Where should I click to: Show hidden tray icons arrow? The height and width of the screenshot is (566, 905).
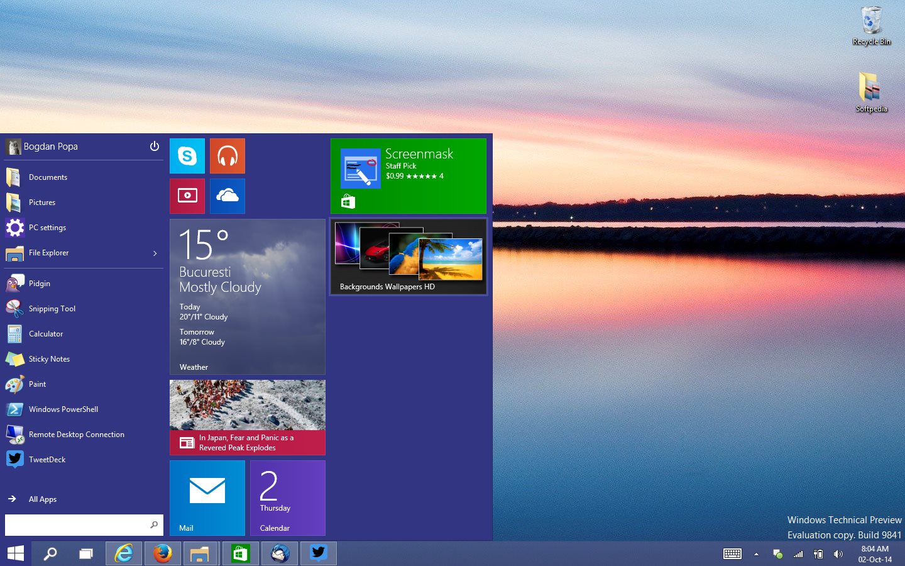tap(756, 554)
